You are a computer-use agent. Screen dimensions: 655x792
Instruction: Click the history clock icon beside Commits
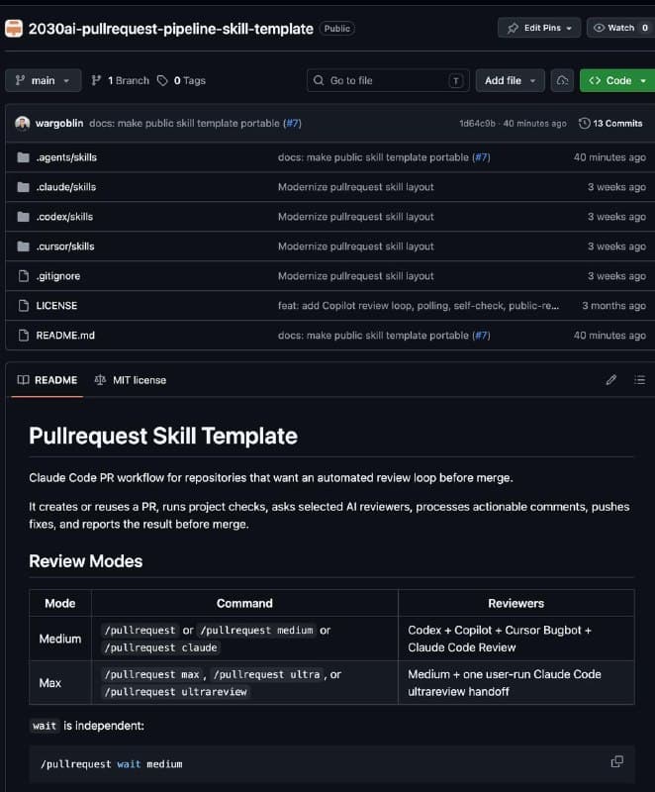(x=584, y=123)
